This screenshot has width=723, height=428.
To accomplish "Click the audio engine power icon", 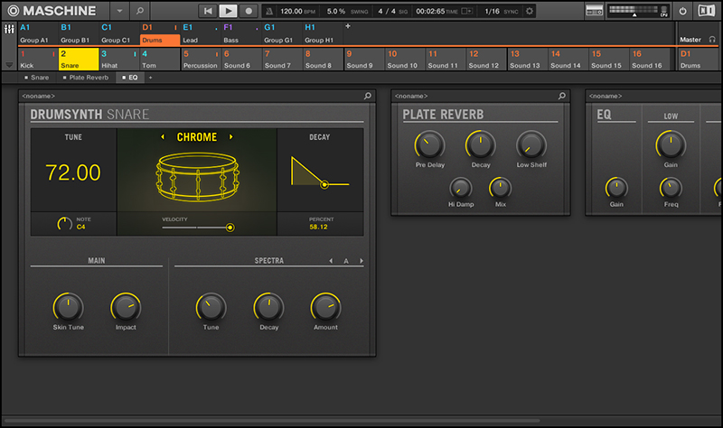I will [682, 11].
